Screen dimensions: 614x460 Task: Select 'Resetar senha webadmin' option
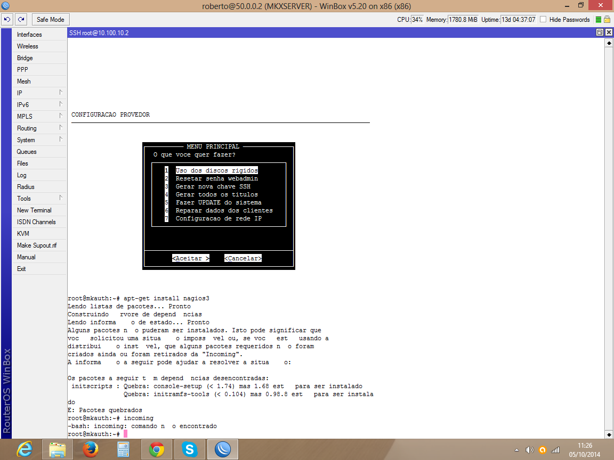coord(216,178)
